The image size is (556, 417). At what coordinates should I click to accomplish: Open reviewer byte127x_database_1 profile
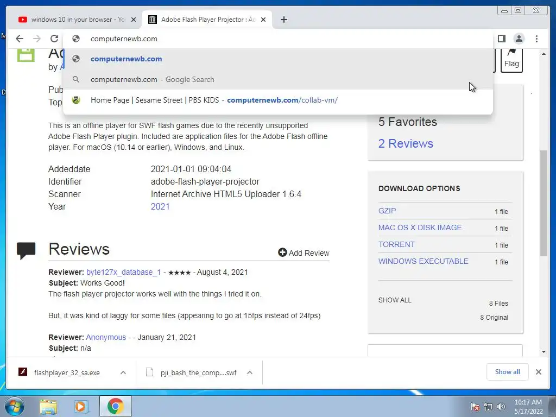coord(123,272)
